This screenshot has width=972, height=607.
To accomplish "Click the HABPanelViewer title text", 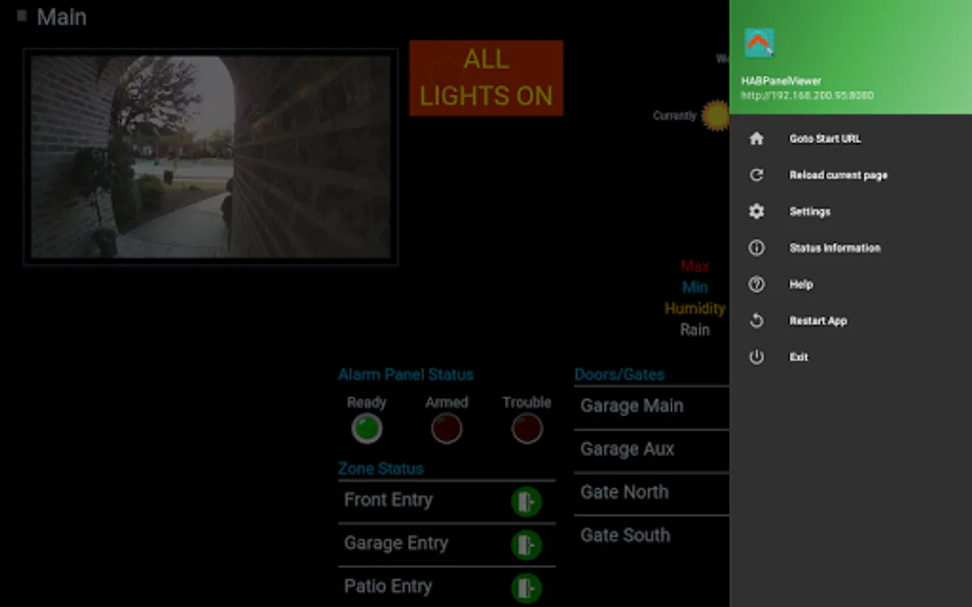I will click(781, 81).
